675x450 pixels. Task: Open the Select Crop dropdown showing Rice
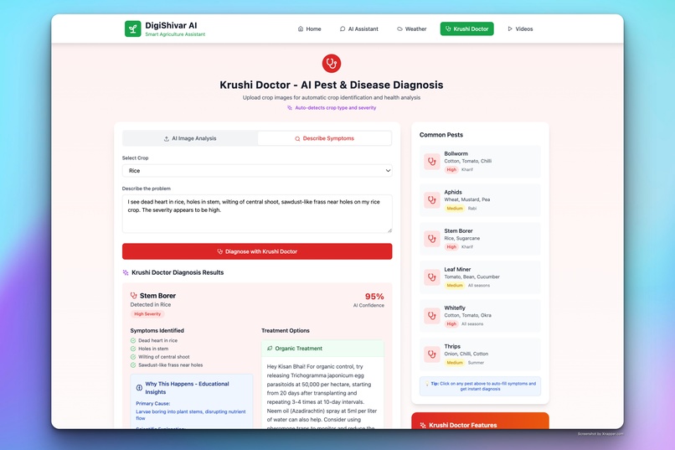(257, 171)
